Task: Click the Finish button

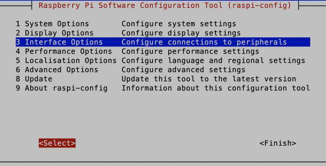Action: 278,143
